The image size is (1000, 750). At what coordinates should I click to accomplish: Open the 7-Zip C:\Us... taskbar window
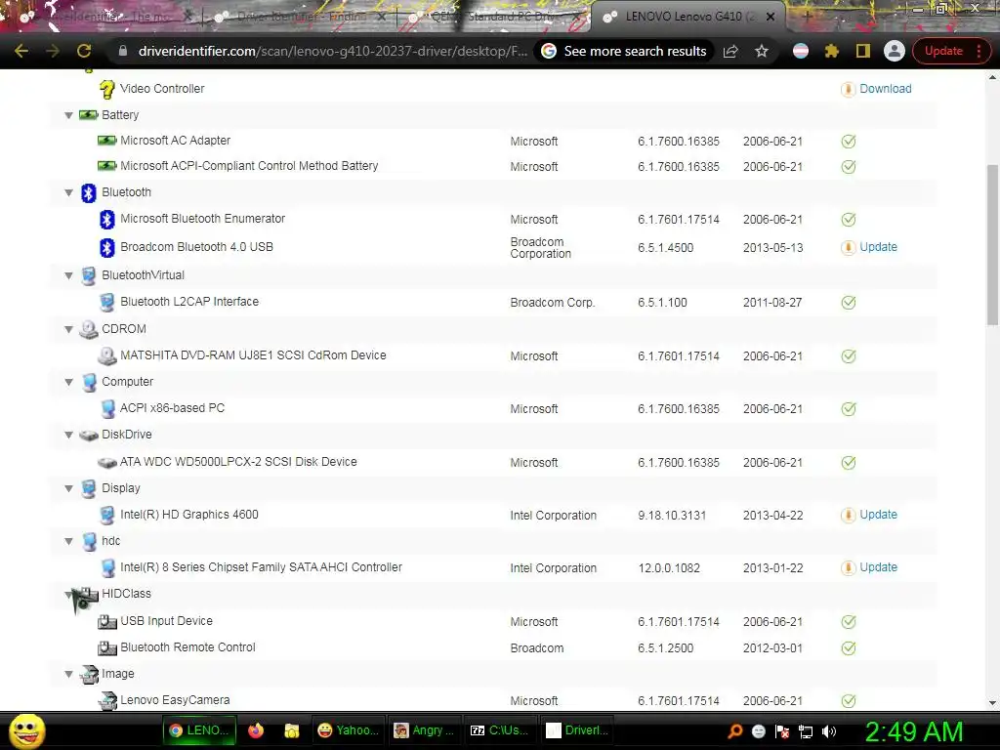pyautogui.click(x=499, y=730)
